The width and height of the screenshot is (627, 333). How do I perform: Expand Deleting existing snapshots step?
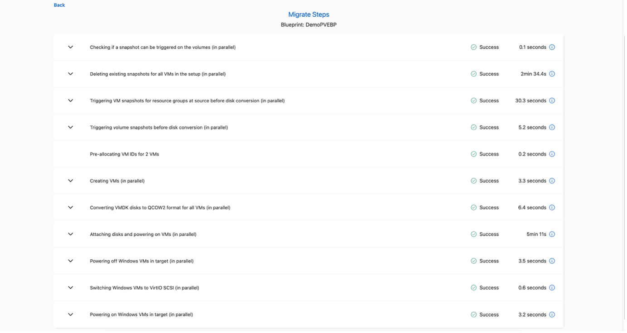(x=71, y=74)
